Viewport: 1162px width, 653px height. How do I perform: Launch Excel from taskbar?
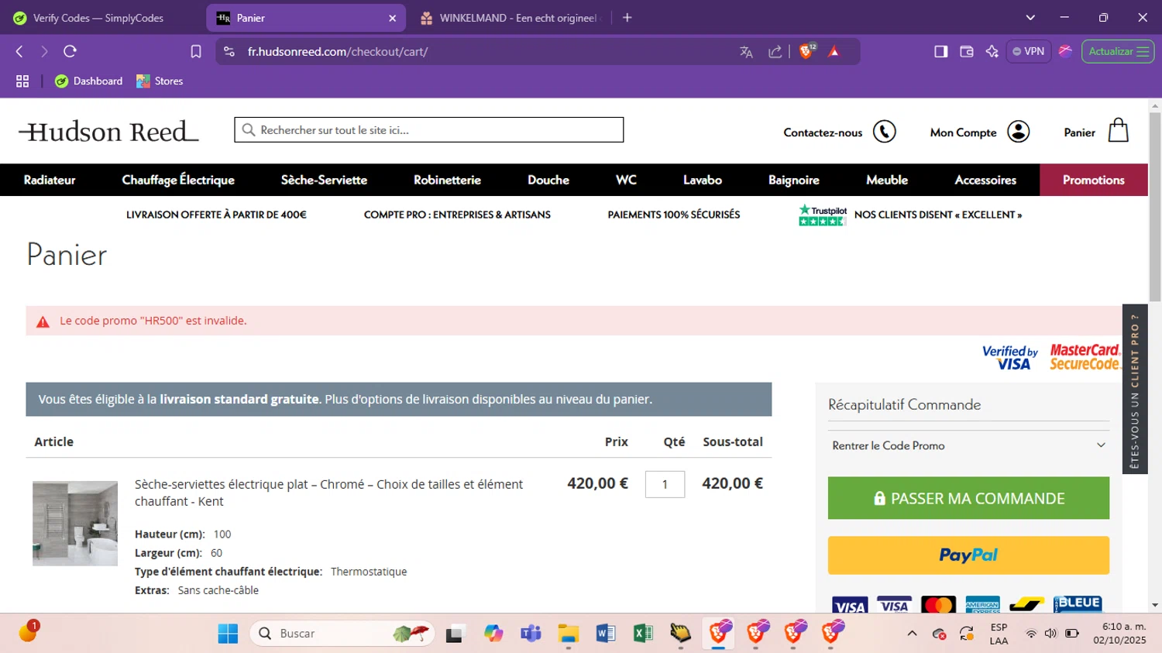(643, 634)
